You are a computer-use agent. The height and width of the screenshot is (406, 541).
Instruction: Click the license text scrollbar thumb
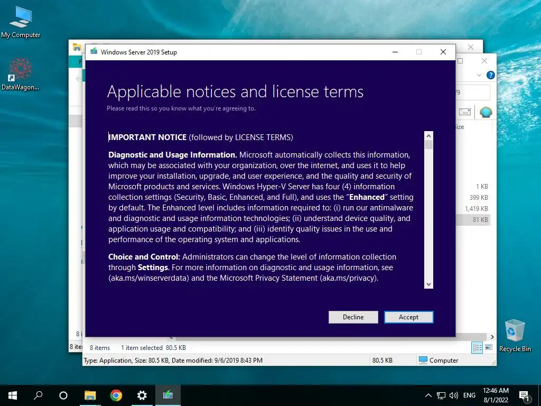click(428, 145)
